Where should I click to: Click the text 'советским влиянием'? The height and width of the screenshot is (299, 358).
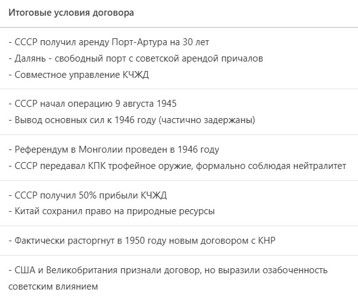(53, 286)
